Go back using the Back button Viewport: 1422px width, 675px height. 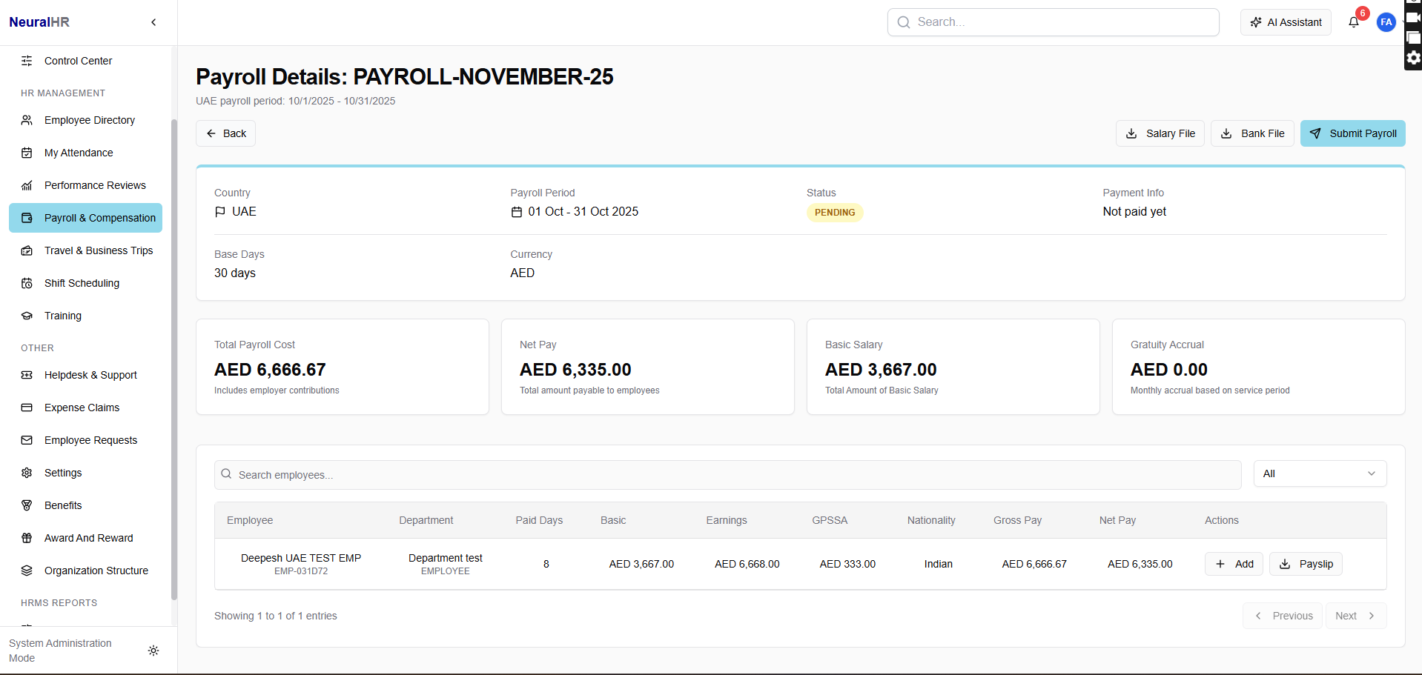pyautogui.click(x=225, y=133)
